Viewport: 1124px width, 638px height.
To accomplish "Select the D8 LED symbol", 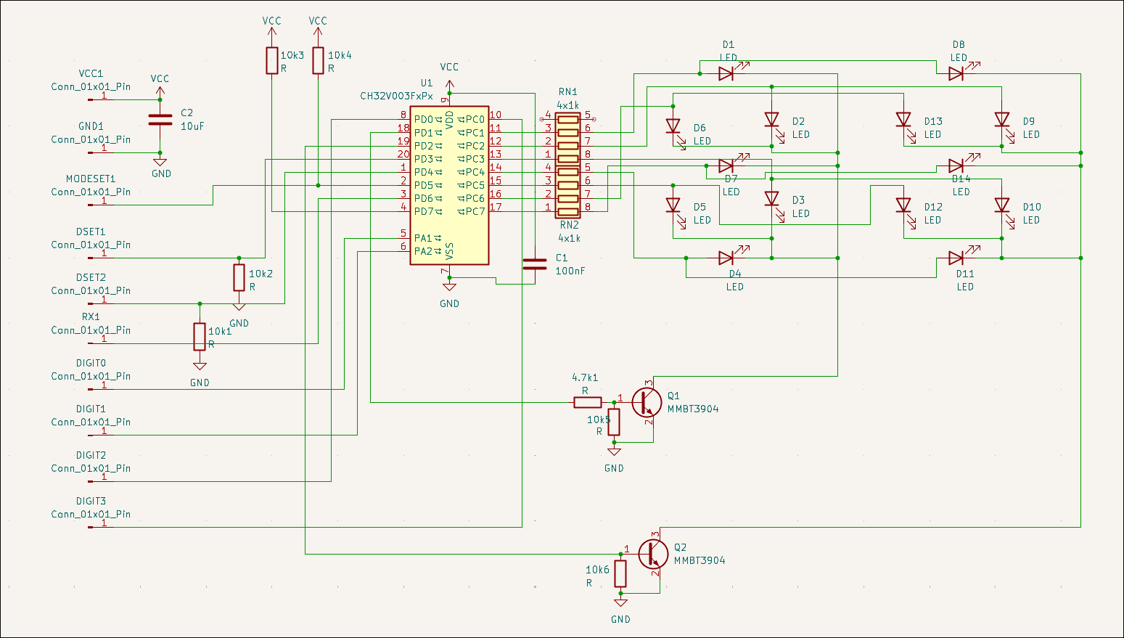I will [x=956, y=73].
